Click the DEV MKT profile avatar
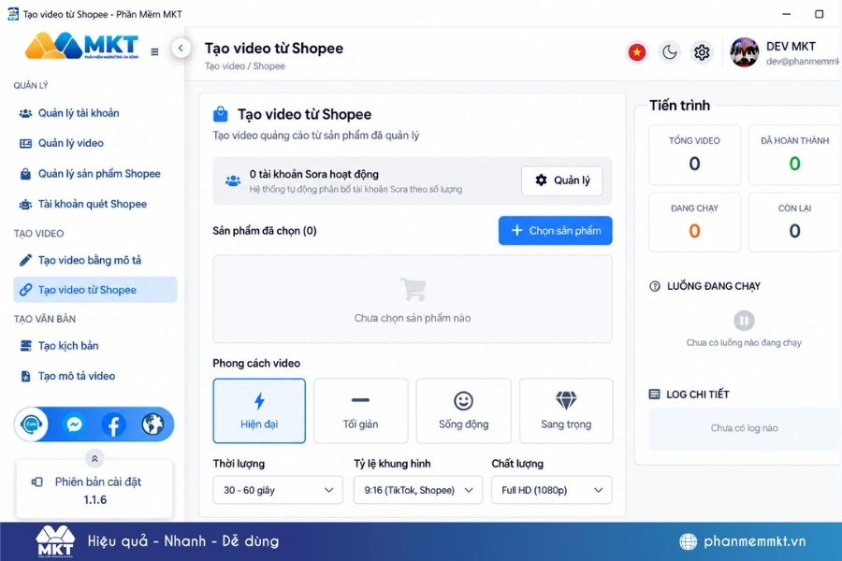The height and width of the screenshot is (561, 842). (745, 52)
